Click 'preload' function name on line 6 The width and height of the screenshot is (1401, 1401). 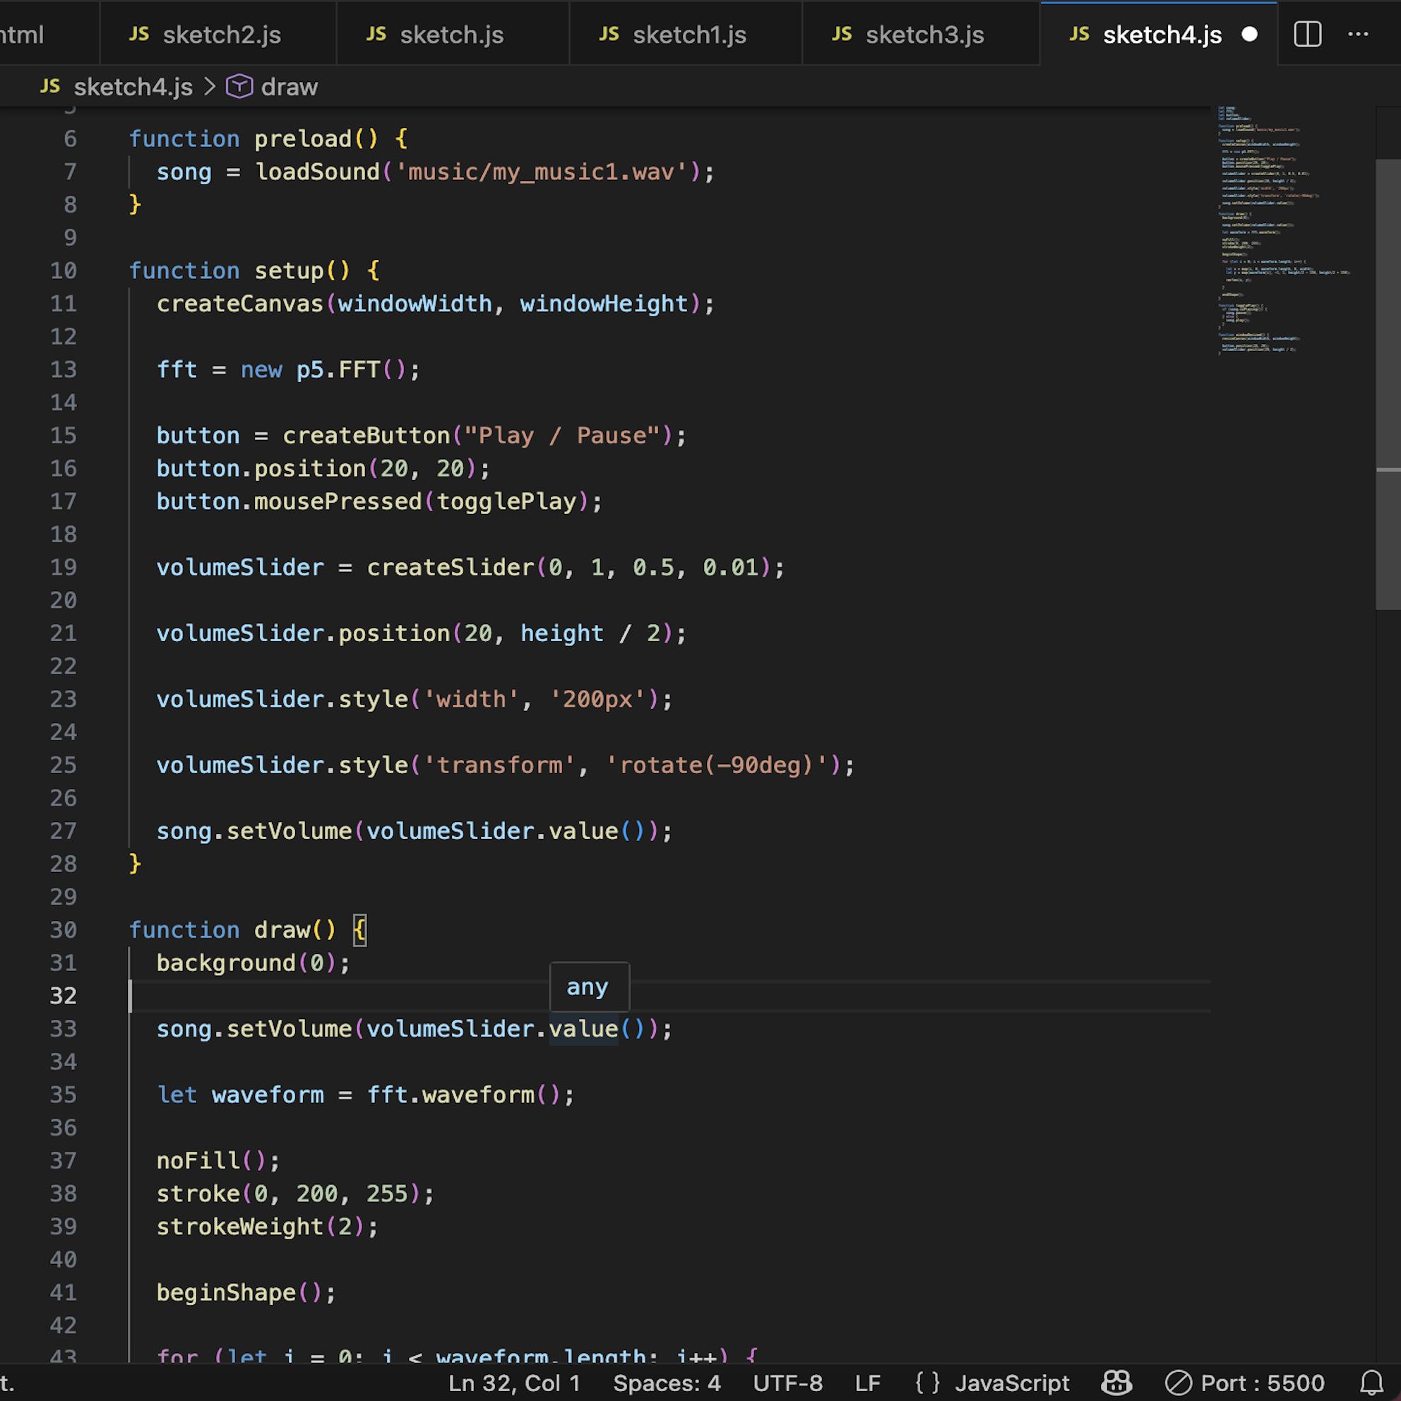[x=302, y=138]
